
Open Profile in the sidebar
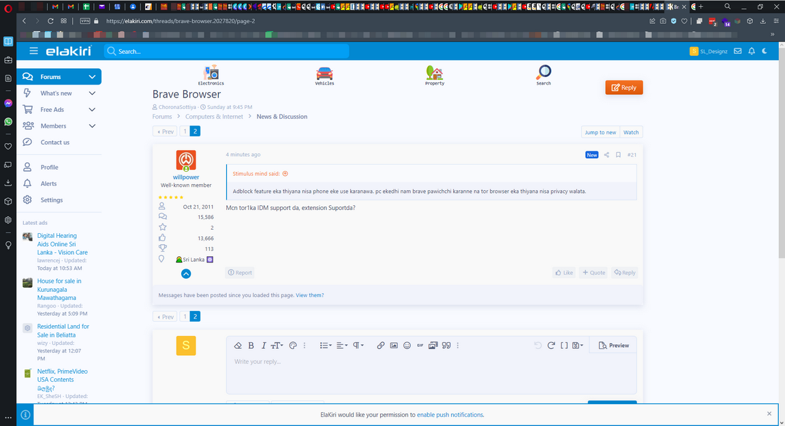(49, 167)
